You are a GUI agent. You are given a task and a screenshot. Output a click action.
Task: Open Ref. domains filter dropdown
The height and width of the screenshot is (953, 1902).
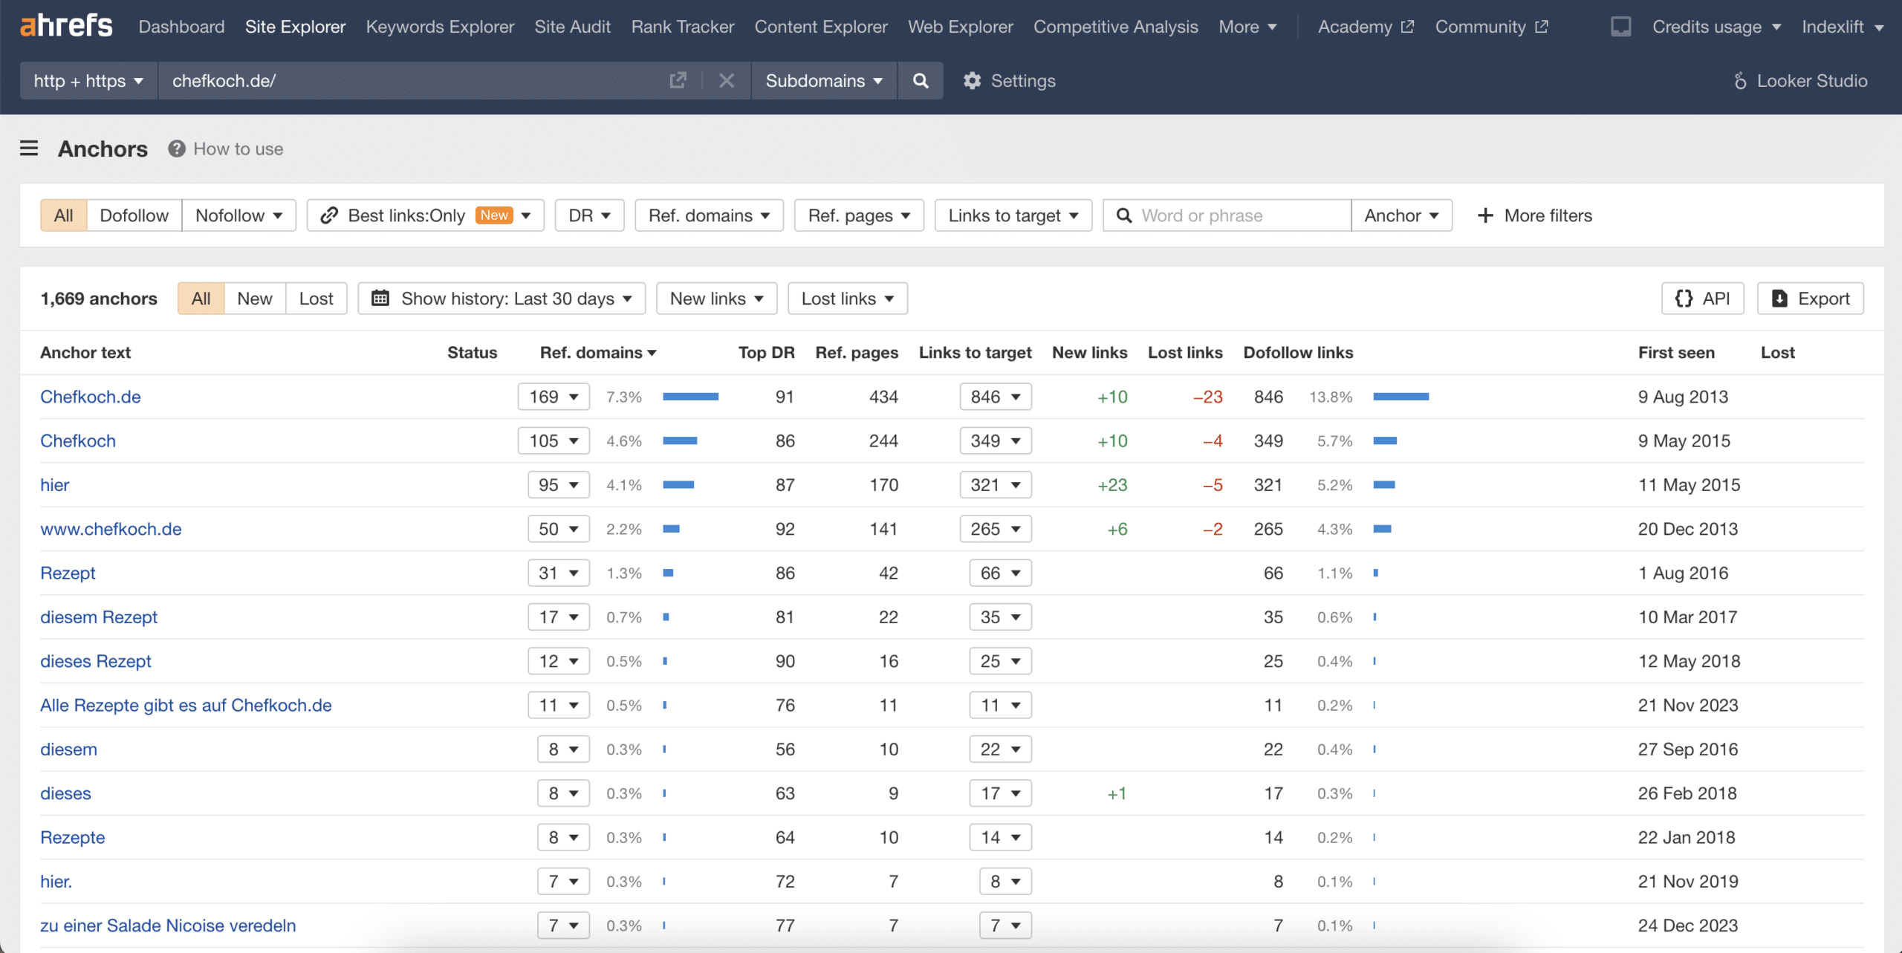coord(710,215)
